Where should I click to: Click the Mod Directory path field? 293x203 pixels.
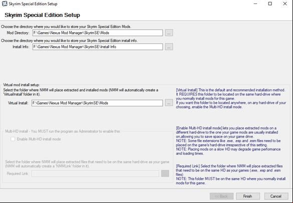coord(98,33)
